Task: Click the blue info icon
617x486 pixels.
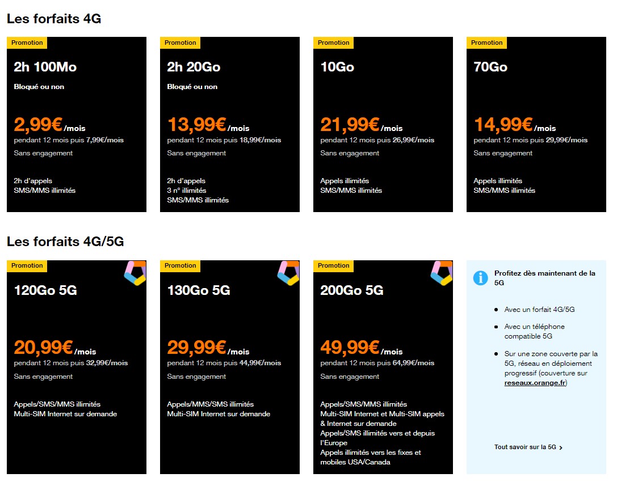Action: [480, 277]
